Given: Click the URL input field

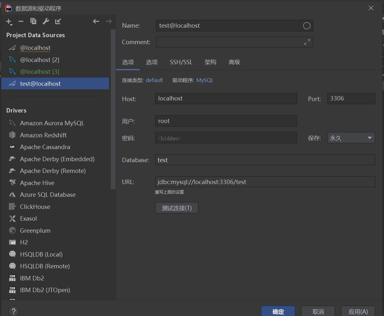Looking at the screenshot, I should (265, 182).
